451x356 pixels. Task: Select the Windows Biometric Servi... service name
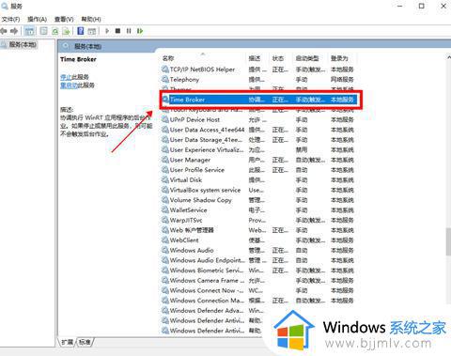tap(207, 271)
